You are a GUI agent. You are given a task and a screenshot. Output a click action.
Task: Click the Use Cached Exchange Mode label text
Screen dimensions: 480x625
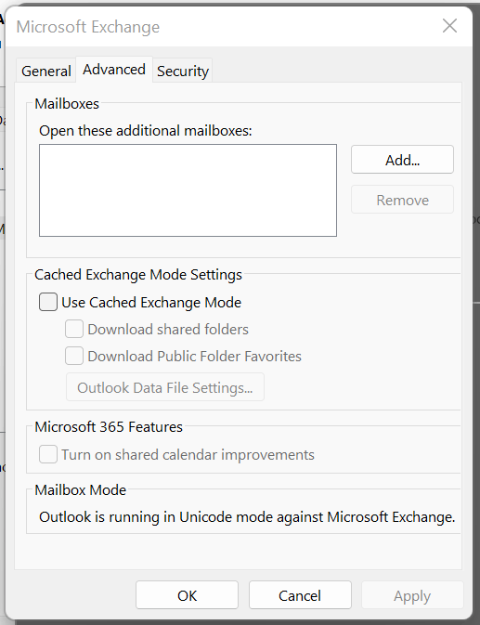[151, 302]
